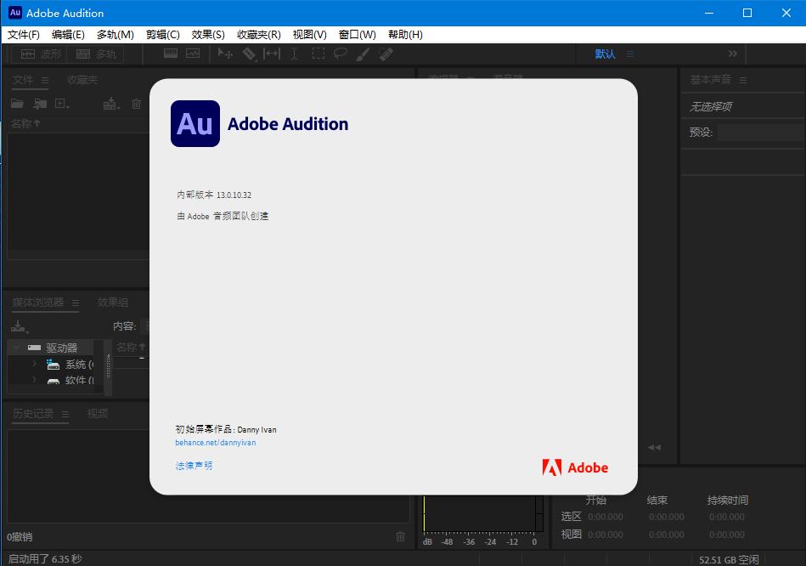The height and width of the screenshot is (566, 806).
Task: Collapse the 驱动器 tree node
Action: coord(16,348)
